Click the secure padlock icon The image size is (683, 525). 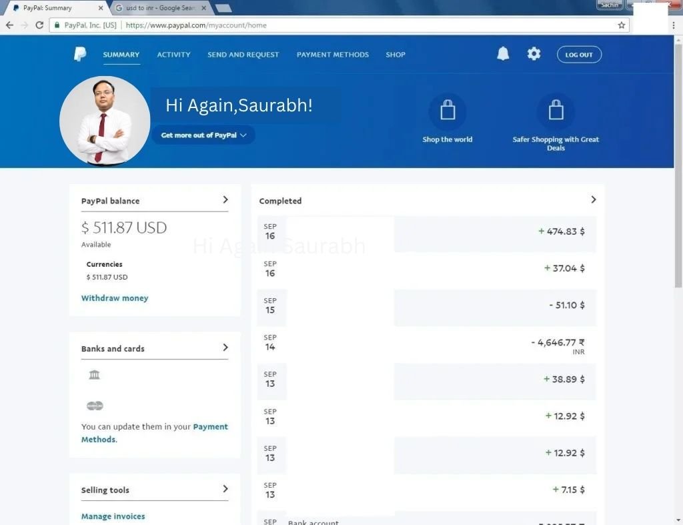pyautogui.click(x=57, y=25)
